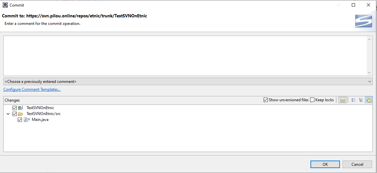Click the Commit dialog title bar icon
377x173 pixels.
coord(5,5)
